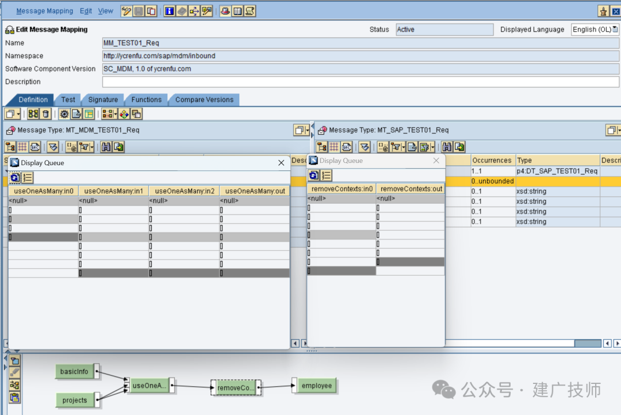Click the gear settings icon in Definition toolbar

64,114
